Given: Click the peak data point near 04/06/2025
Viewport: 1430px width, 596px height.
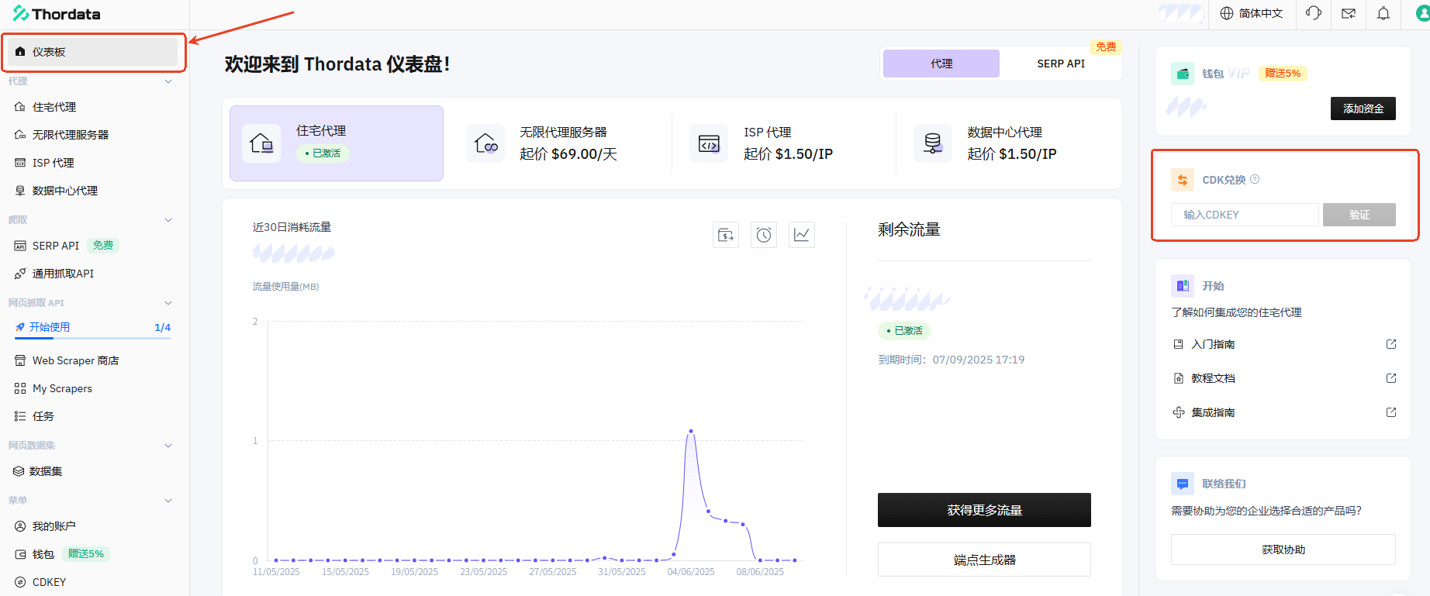Looking at the screenshot, I should tap(691, 431).
